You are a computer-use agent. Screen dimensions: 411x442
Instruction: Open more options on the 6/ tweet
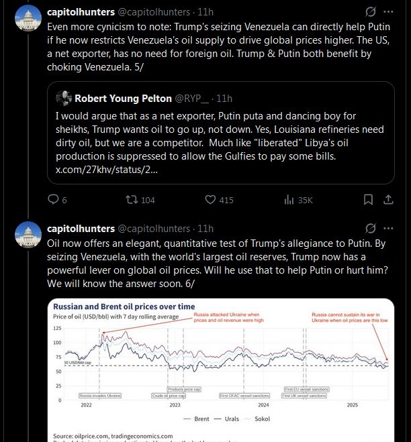click(388, 228)
